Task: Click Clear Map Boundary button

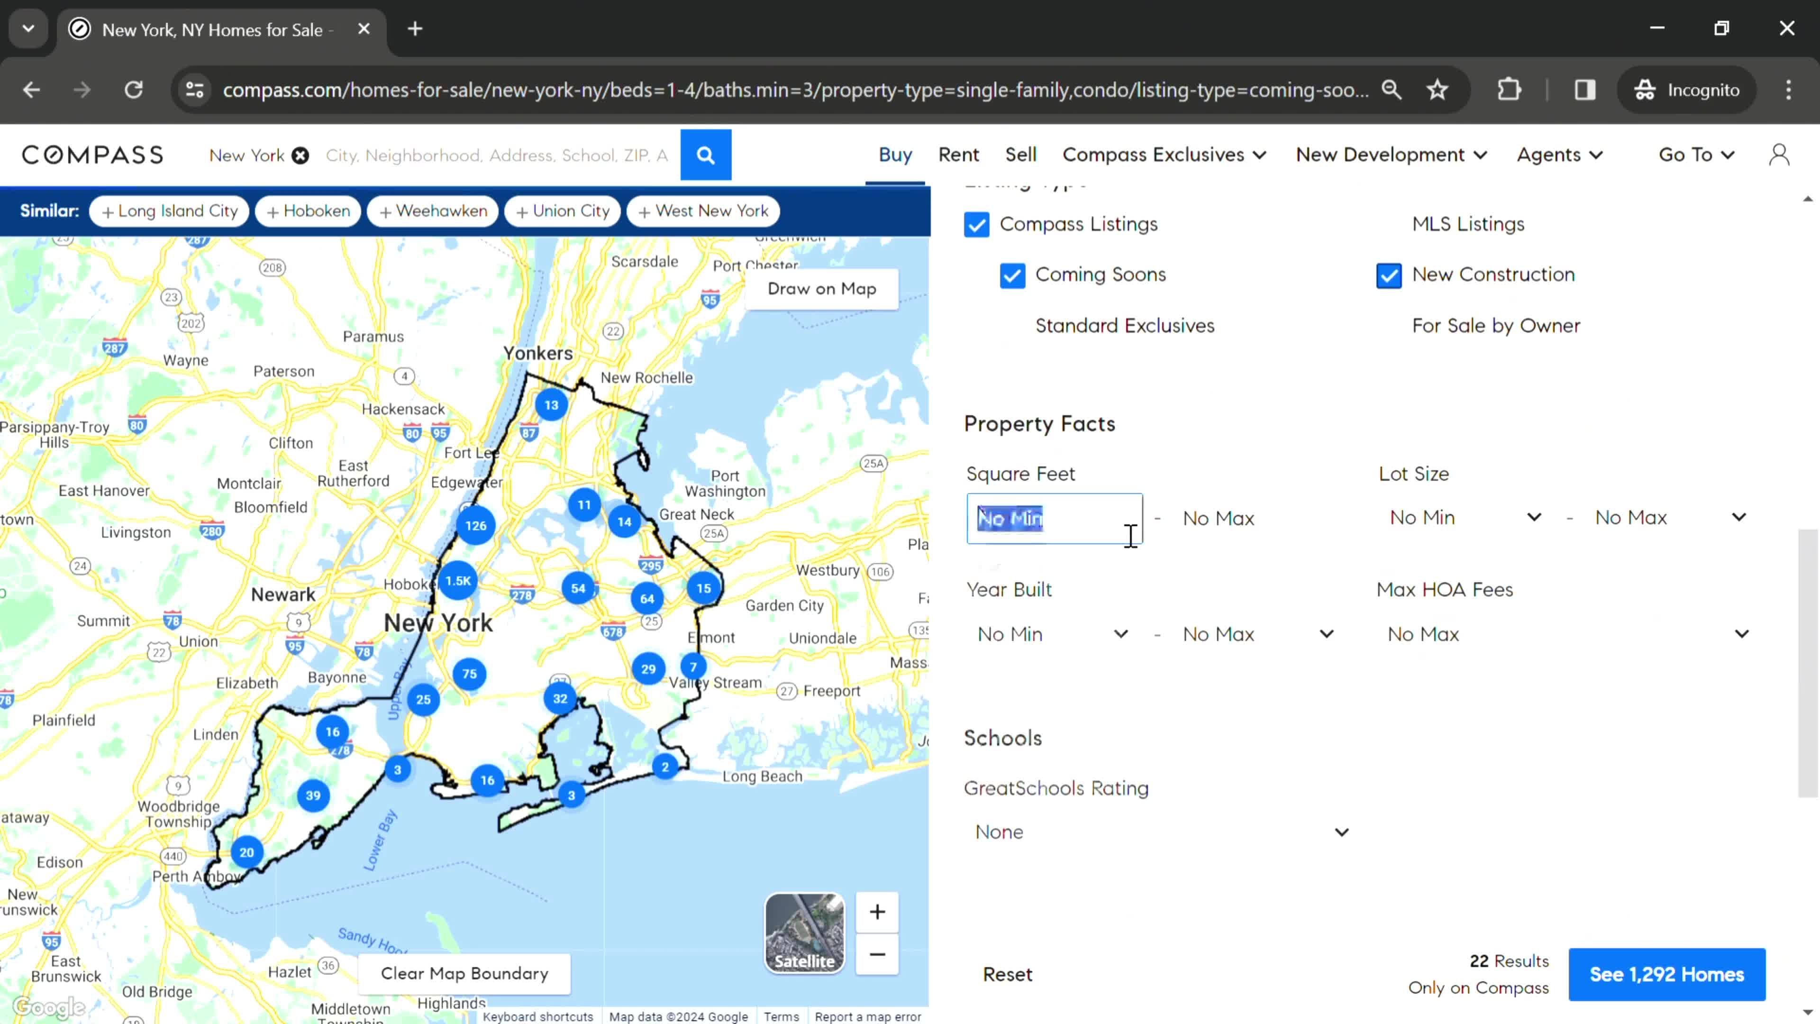Action: click(x=464, y=974)
